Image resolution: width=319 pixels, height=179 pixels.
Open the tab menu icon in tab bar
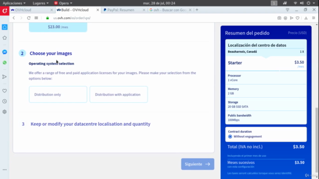coord(288,10)
